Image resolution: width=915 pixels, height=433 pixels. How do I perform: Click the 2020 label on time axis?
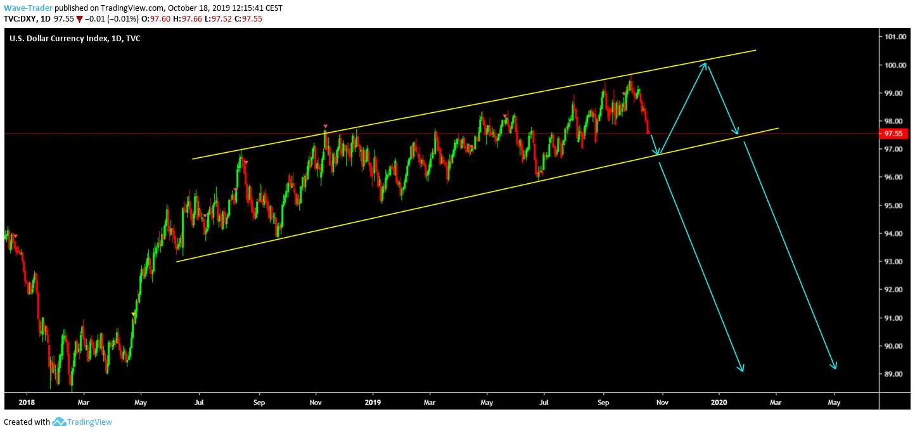click(x=719, y=402)
